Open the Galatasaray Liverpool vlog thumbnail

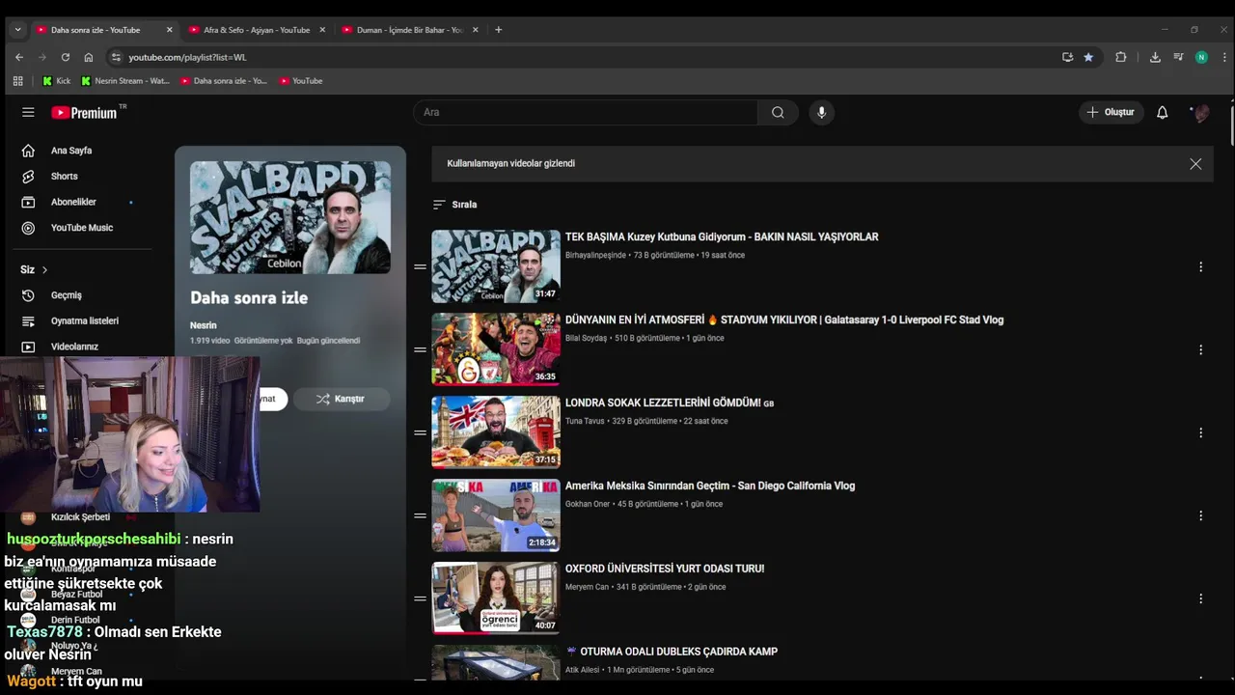[496, 349]
